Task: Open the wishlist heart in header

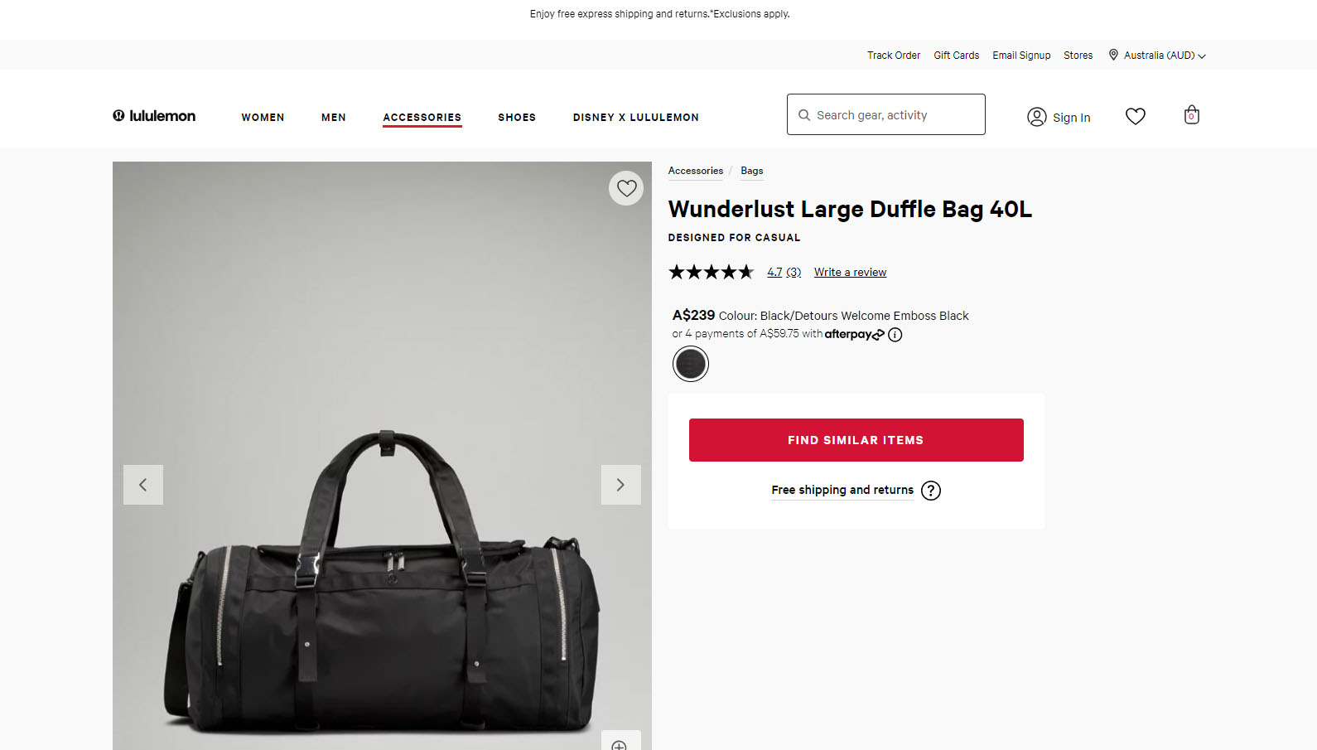Action: 1135,116
